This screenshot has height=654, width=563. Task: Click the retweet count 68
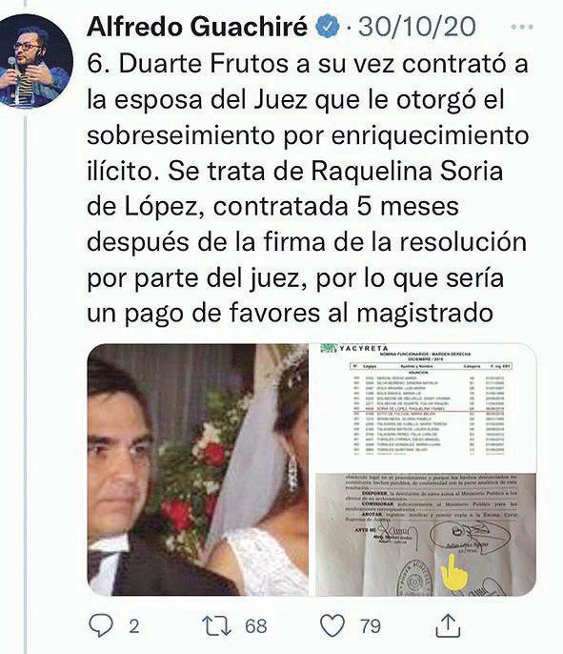pyautogui.click(x=256, y=626)
